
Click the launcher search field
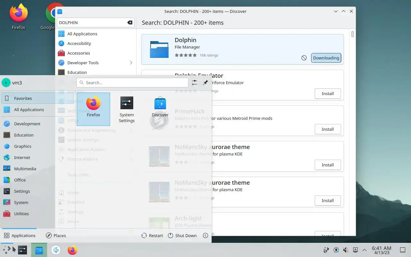point(132,83)
